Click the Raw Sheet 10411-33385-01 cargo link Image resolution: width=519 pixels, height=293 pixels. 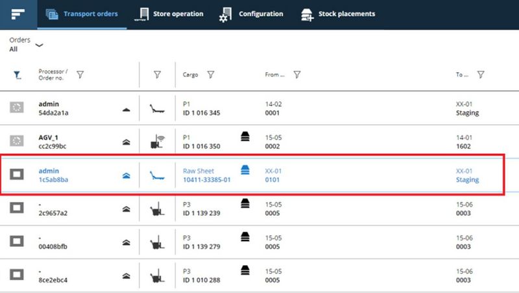pyautogui.click(x=206, y=175)
